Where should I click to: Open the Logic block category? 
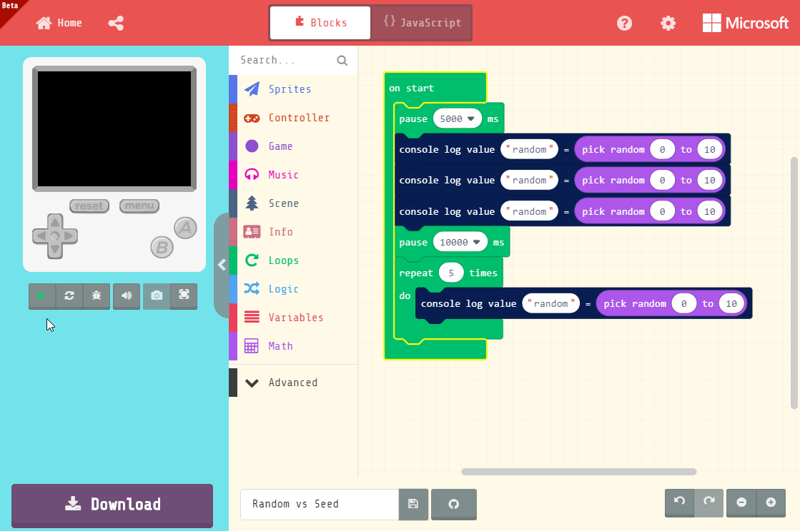point(294,288)
